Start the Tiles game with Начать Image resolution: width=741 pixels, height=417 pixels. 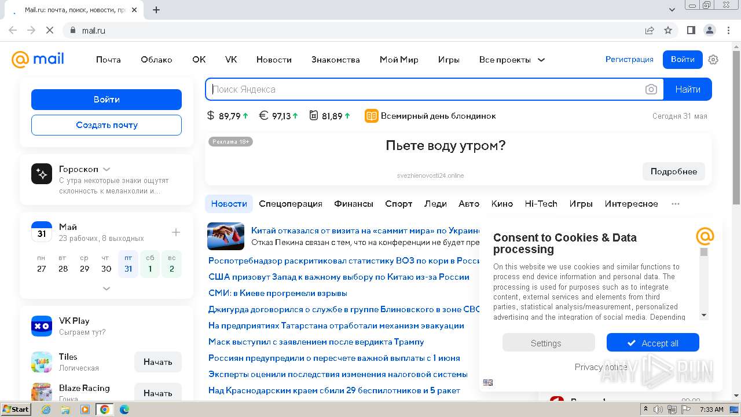(158, 362)
